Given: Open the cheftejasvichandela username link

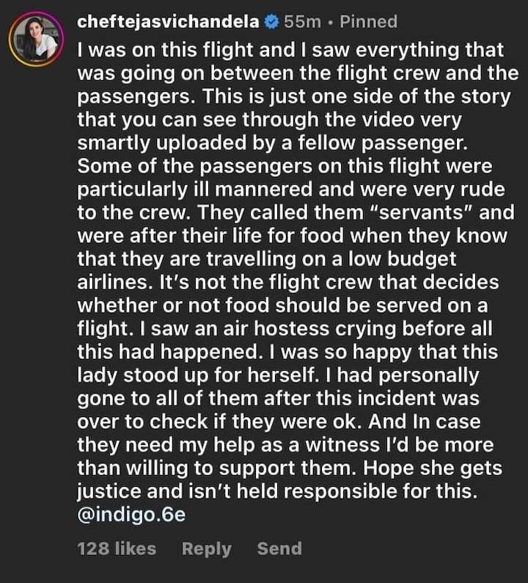Looking at the screenshot, I should click(168, 22).
